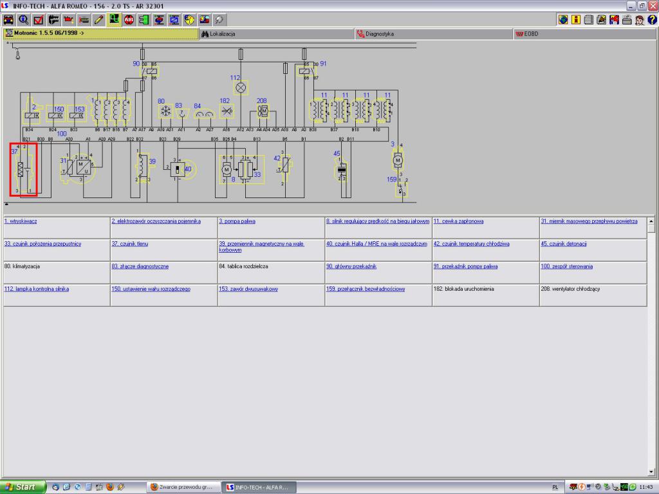This screenshot has height=494, width=659.
Task: Open the ABS system toolbar icon
Action: 128,19
